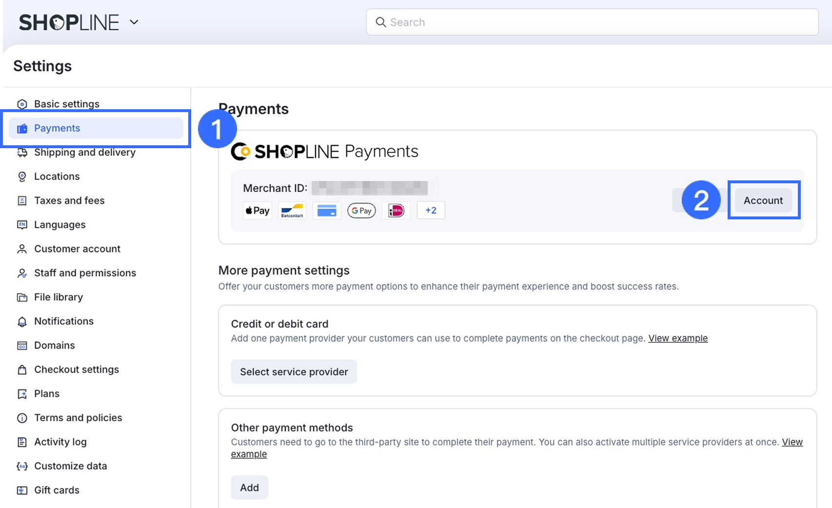Click the search magnifier icon

[380, 22]
